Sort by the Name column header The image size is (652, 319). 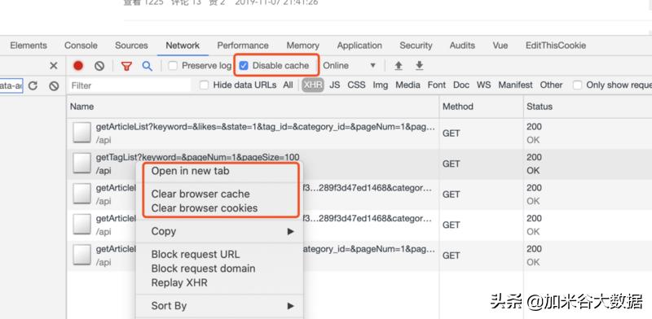pyautogui.click(x=253, y=107)
